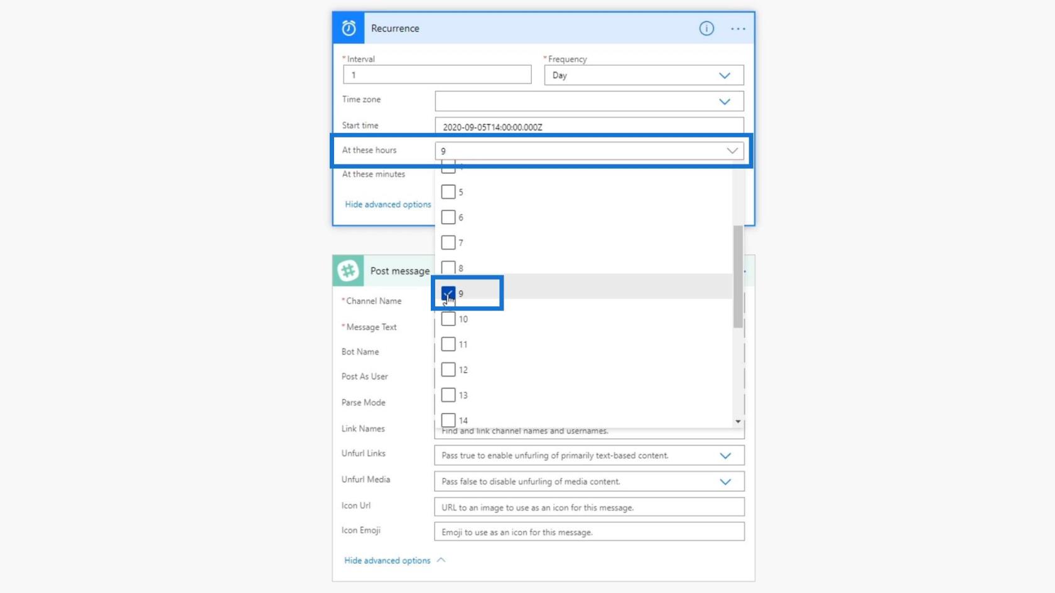The width and height of the screenshot is (1055, 593).
Task: Click the Post As User label
Action: [x=365, y=377]
